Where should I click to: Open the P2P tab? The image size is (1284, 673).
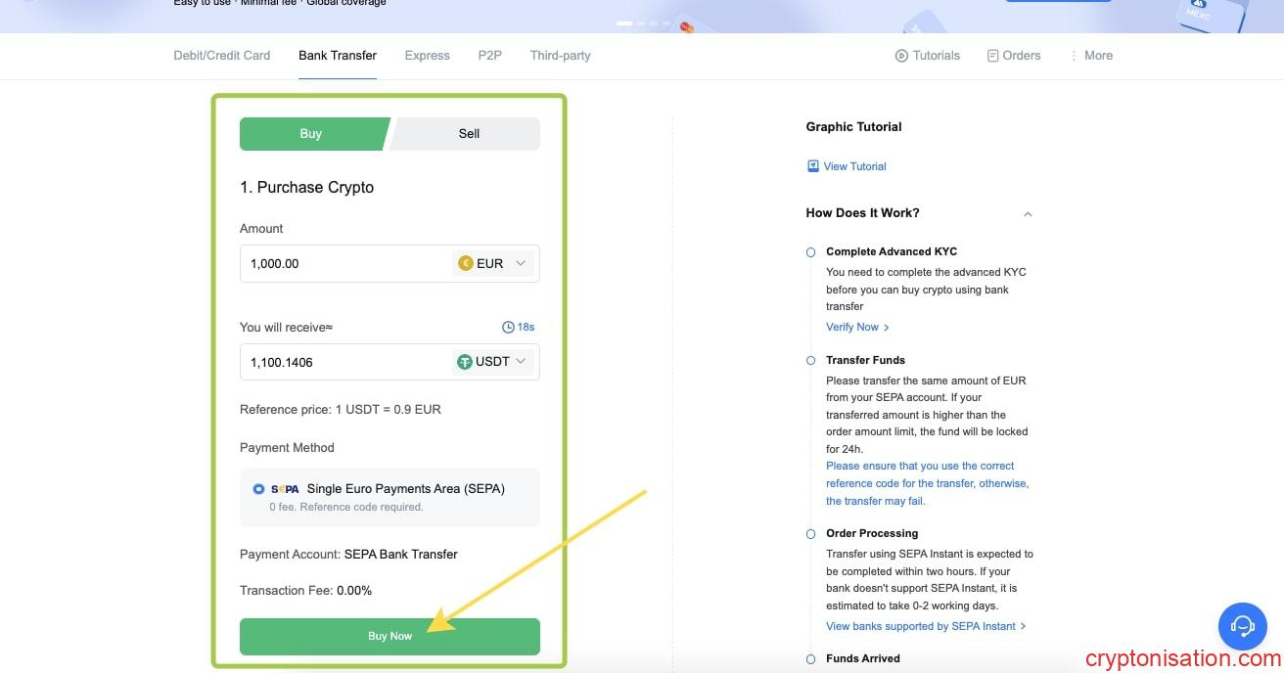pos(489,56)
